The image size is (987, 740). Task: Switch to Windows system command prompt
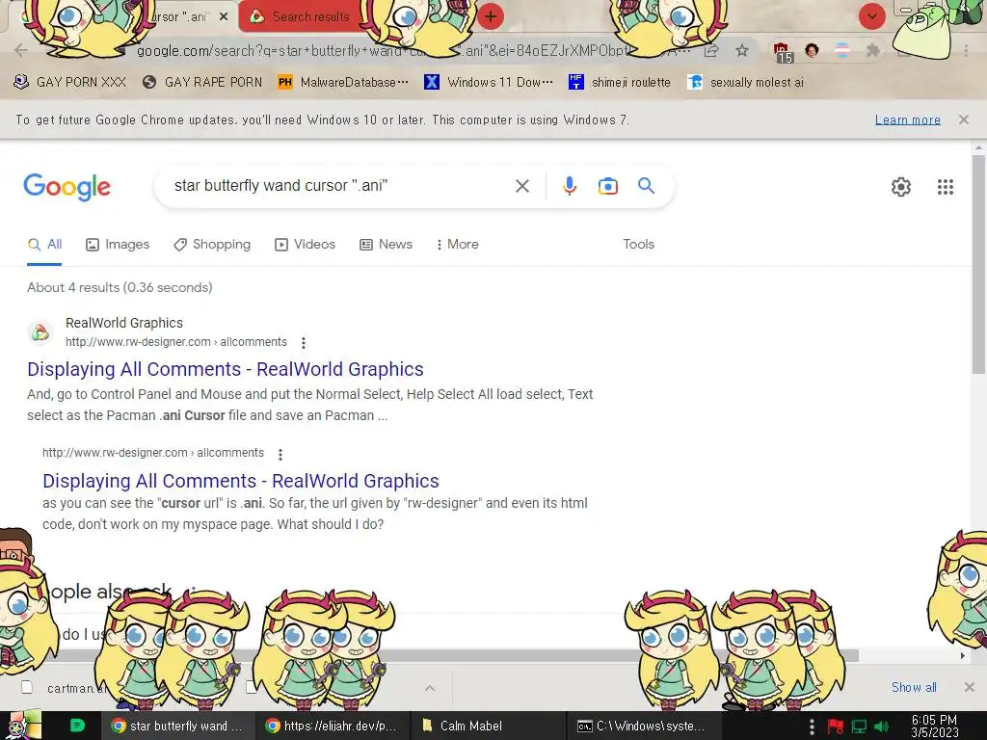642,726
